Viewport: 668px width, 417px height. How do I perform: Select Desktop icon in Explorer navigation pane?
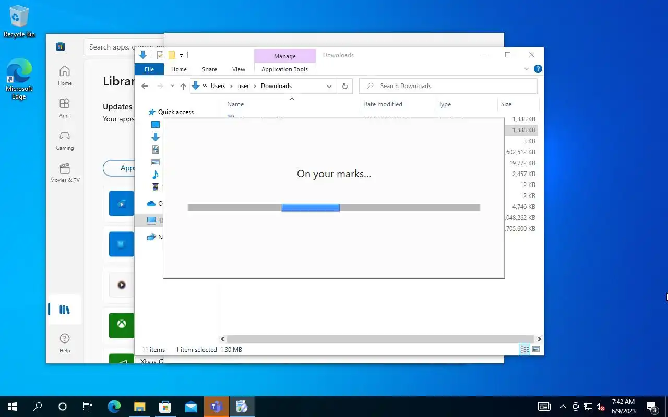click(x=155, y=125)
